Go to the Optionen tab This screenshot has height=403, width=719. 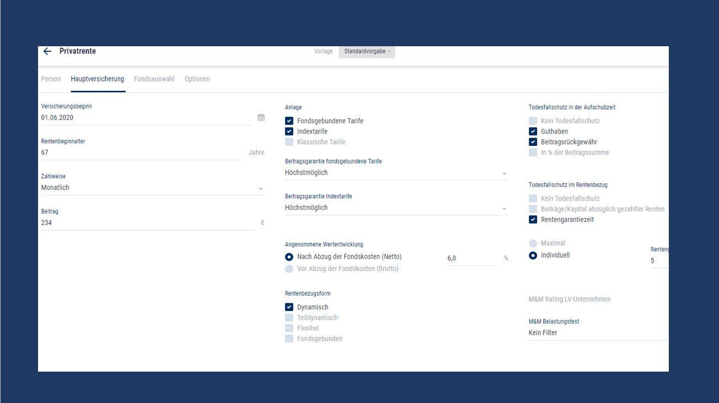click(x=197, y=79)
